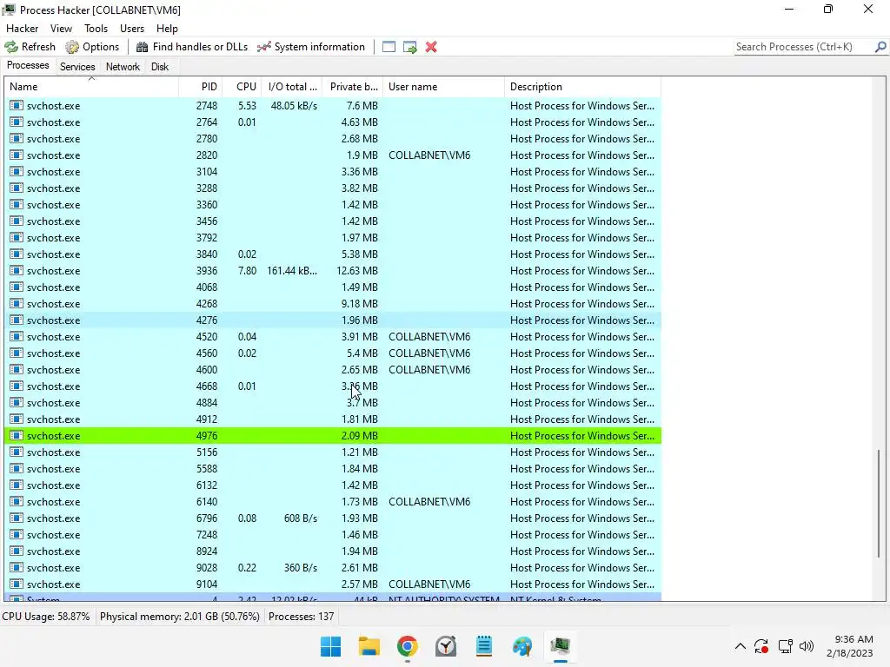Screen dimensions: 890x667
Task: Open the Windows Start button
Action: click(330, 646)
